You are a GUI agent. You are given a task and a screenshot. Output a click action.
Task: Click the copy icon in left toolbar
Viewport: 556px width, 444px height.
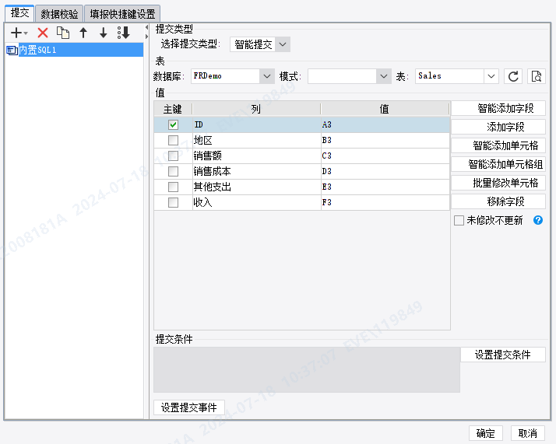63,33
